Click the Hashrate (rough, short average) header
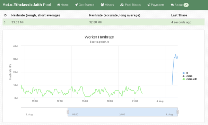This screenshot has height=125, width=208. (36, 15)
